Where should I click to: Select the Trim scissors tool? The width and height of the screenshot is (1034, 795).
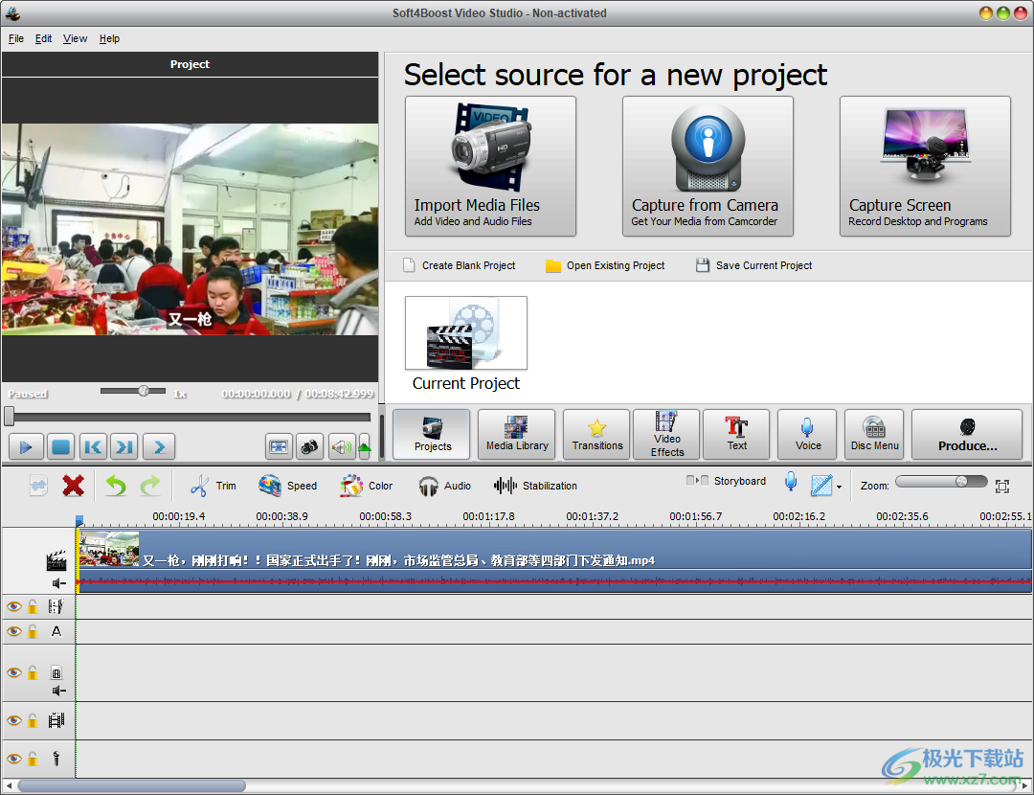(x=213, y=486)
